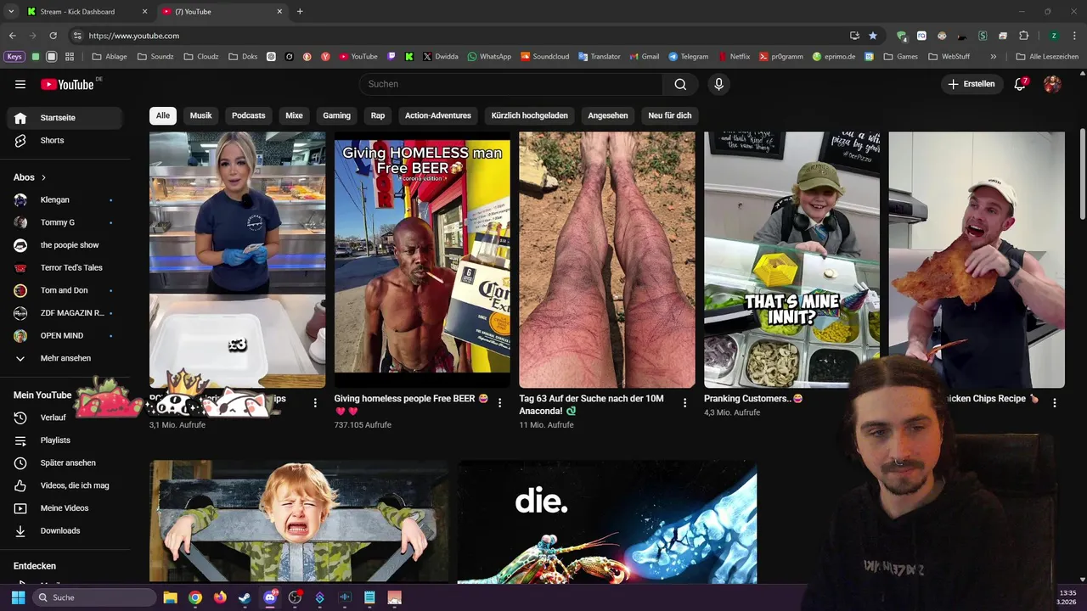
Task: Open Verlauf history in sidebar
Action: pyautogui.click(x=65, y=418)
